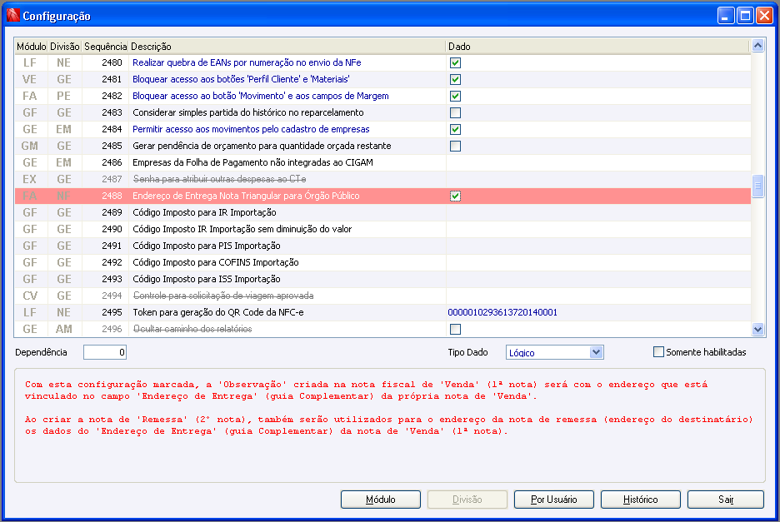780x522 pixels.
Task: Check row 2496 Ocultar caminho checkbox
Action: click(455, 329)
